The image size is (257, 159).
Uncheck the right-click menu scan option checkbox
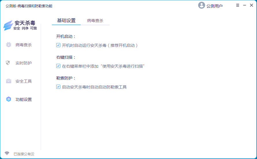tap(58, 66)
